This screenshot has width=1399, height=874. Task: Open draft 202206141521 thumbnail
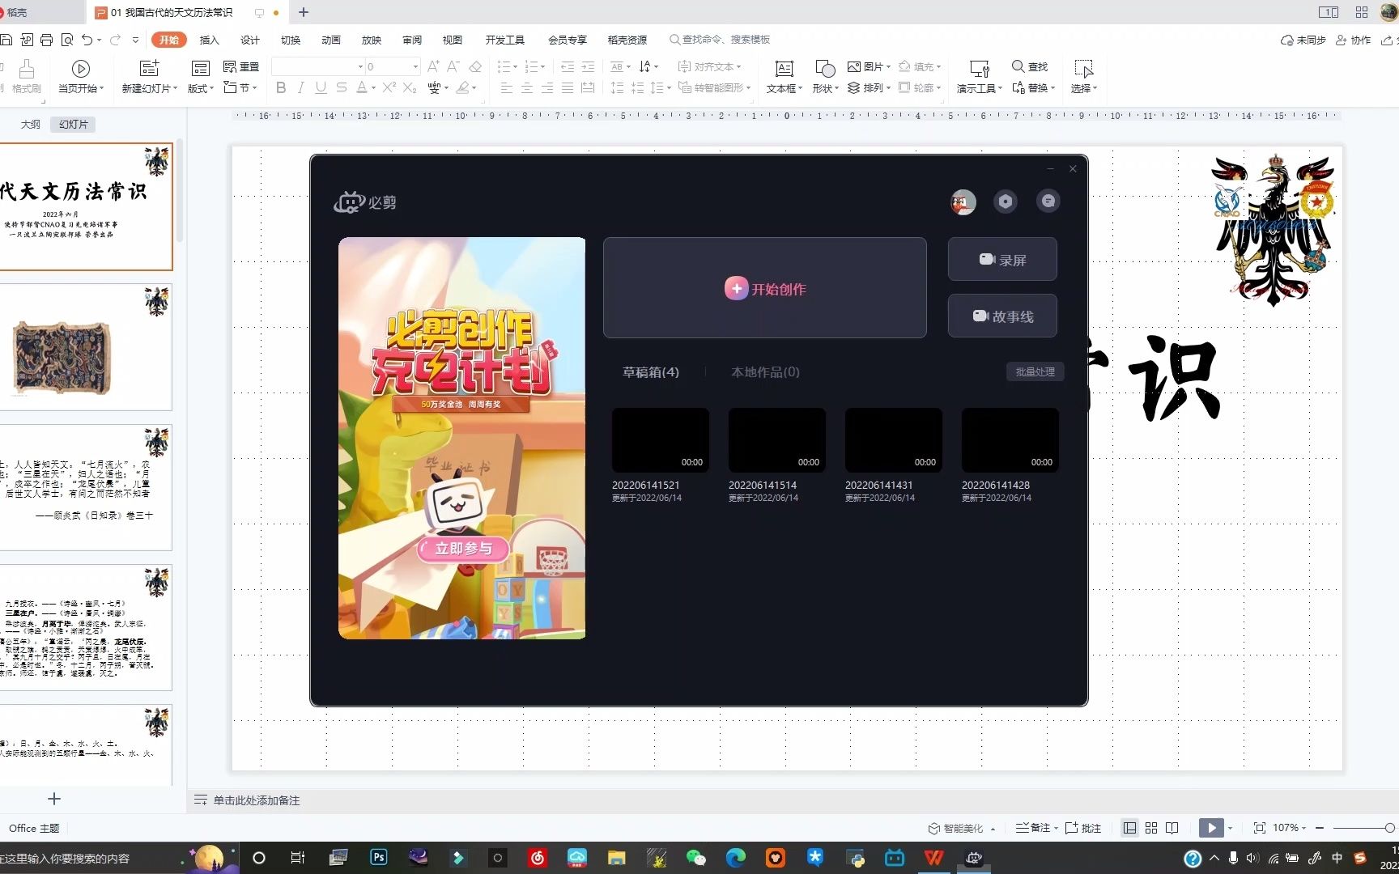(661, 439)
